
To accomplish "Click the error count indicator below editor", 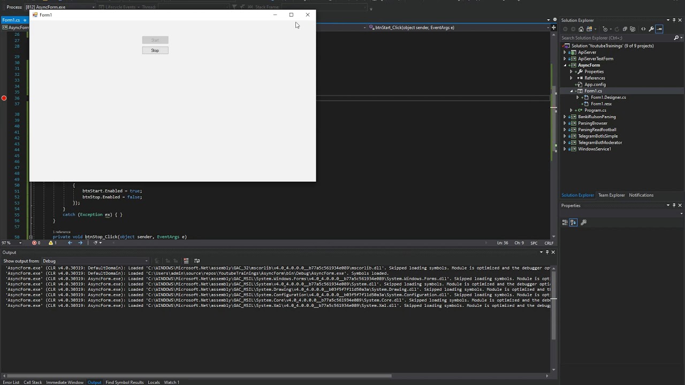I will (36, 243).
